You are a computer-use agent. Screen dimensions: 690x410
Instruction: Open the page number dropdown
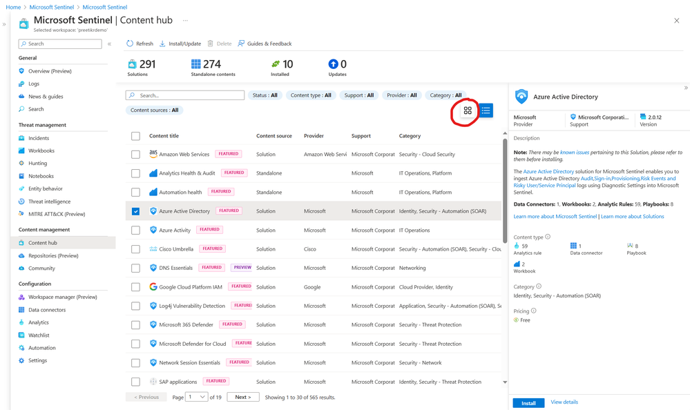[x=197, y=397]
